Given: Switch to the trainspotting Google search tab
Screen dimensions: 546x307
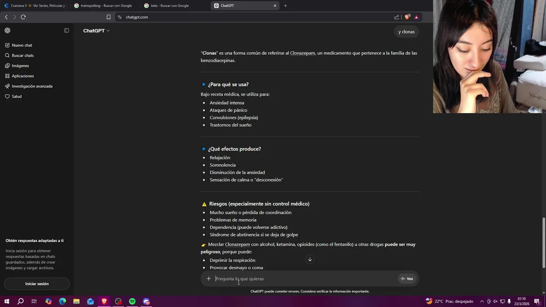Looking at the screenshot, I should click(x=105, y=6).
